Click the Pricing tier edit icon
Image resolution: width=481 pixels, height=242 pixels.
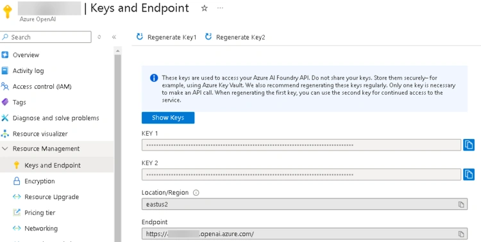click(17, 213)
